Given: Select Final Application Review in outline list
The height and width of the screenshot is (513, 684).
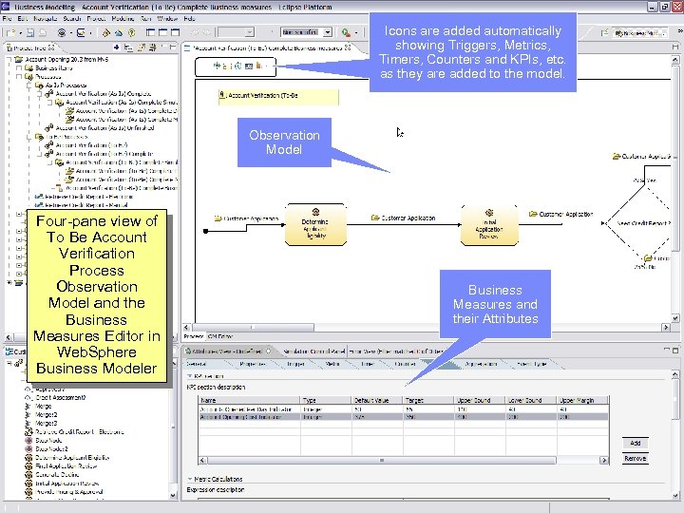Looking at the screenshot, I should tap(66, 465).
